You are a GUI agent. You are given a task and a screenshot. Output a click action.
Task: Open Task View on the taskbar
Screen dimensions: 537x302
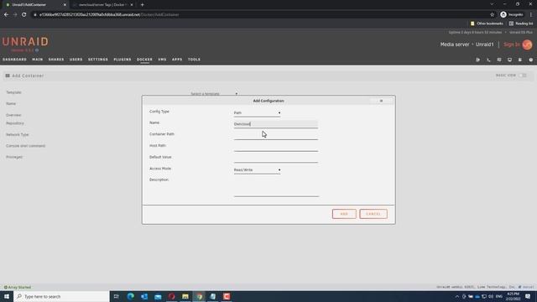(x=116, y=296)
